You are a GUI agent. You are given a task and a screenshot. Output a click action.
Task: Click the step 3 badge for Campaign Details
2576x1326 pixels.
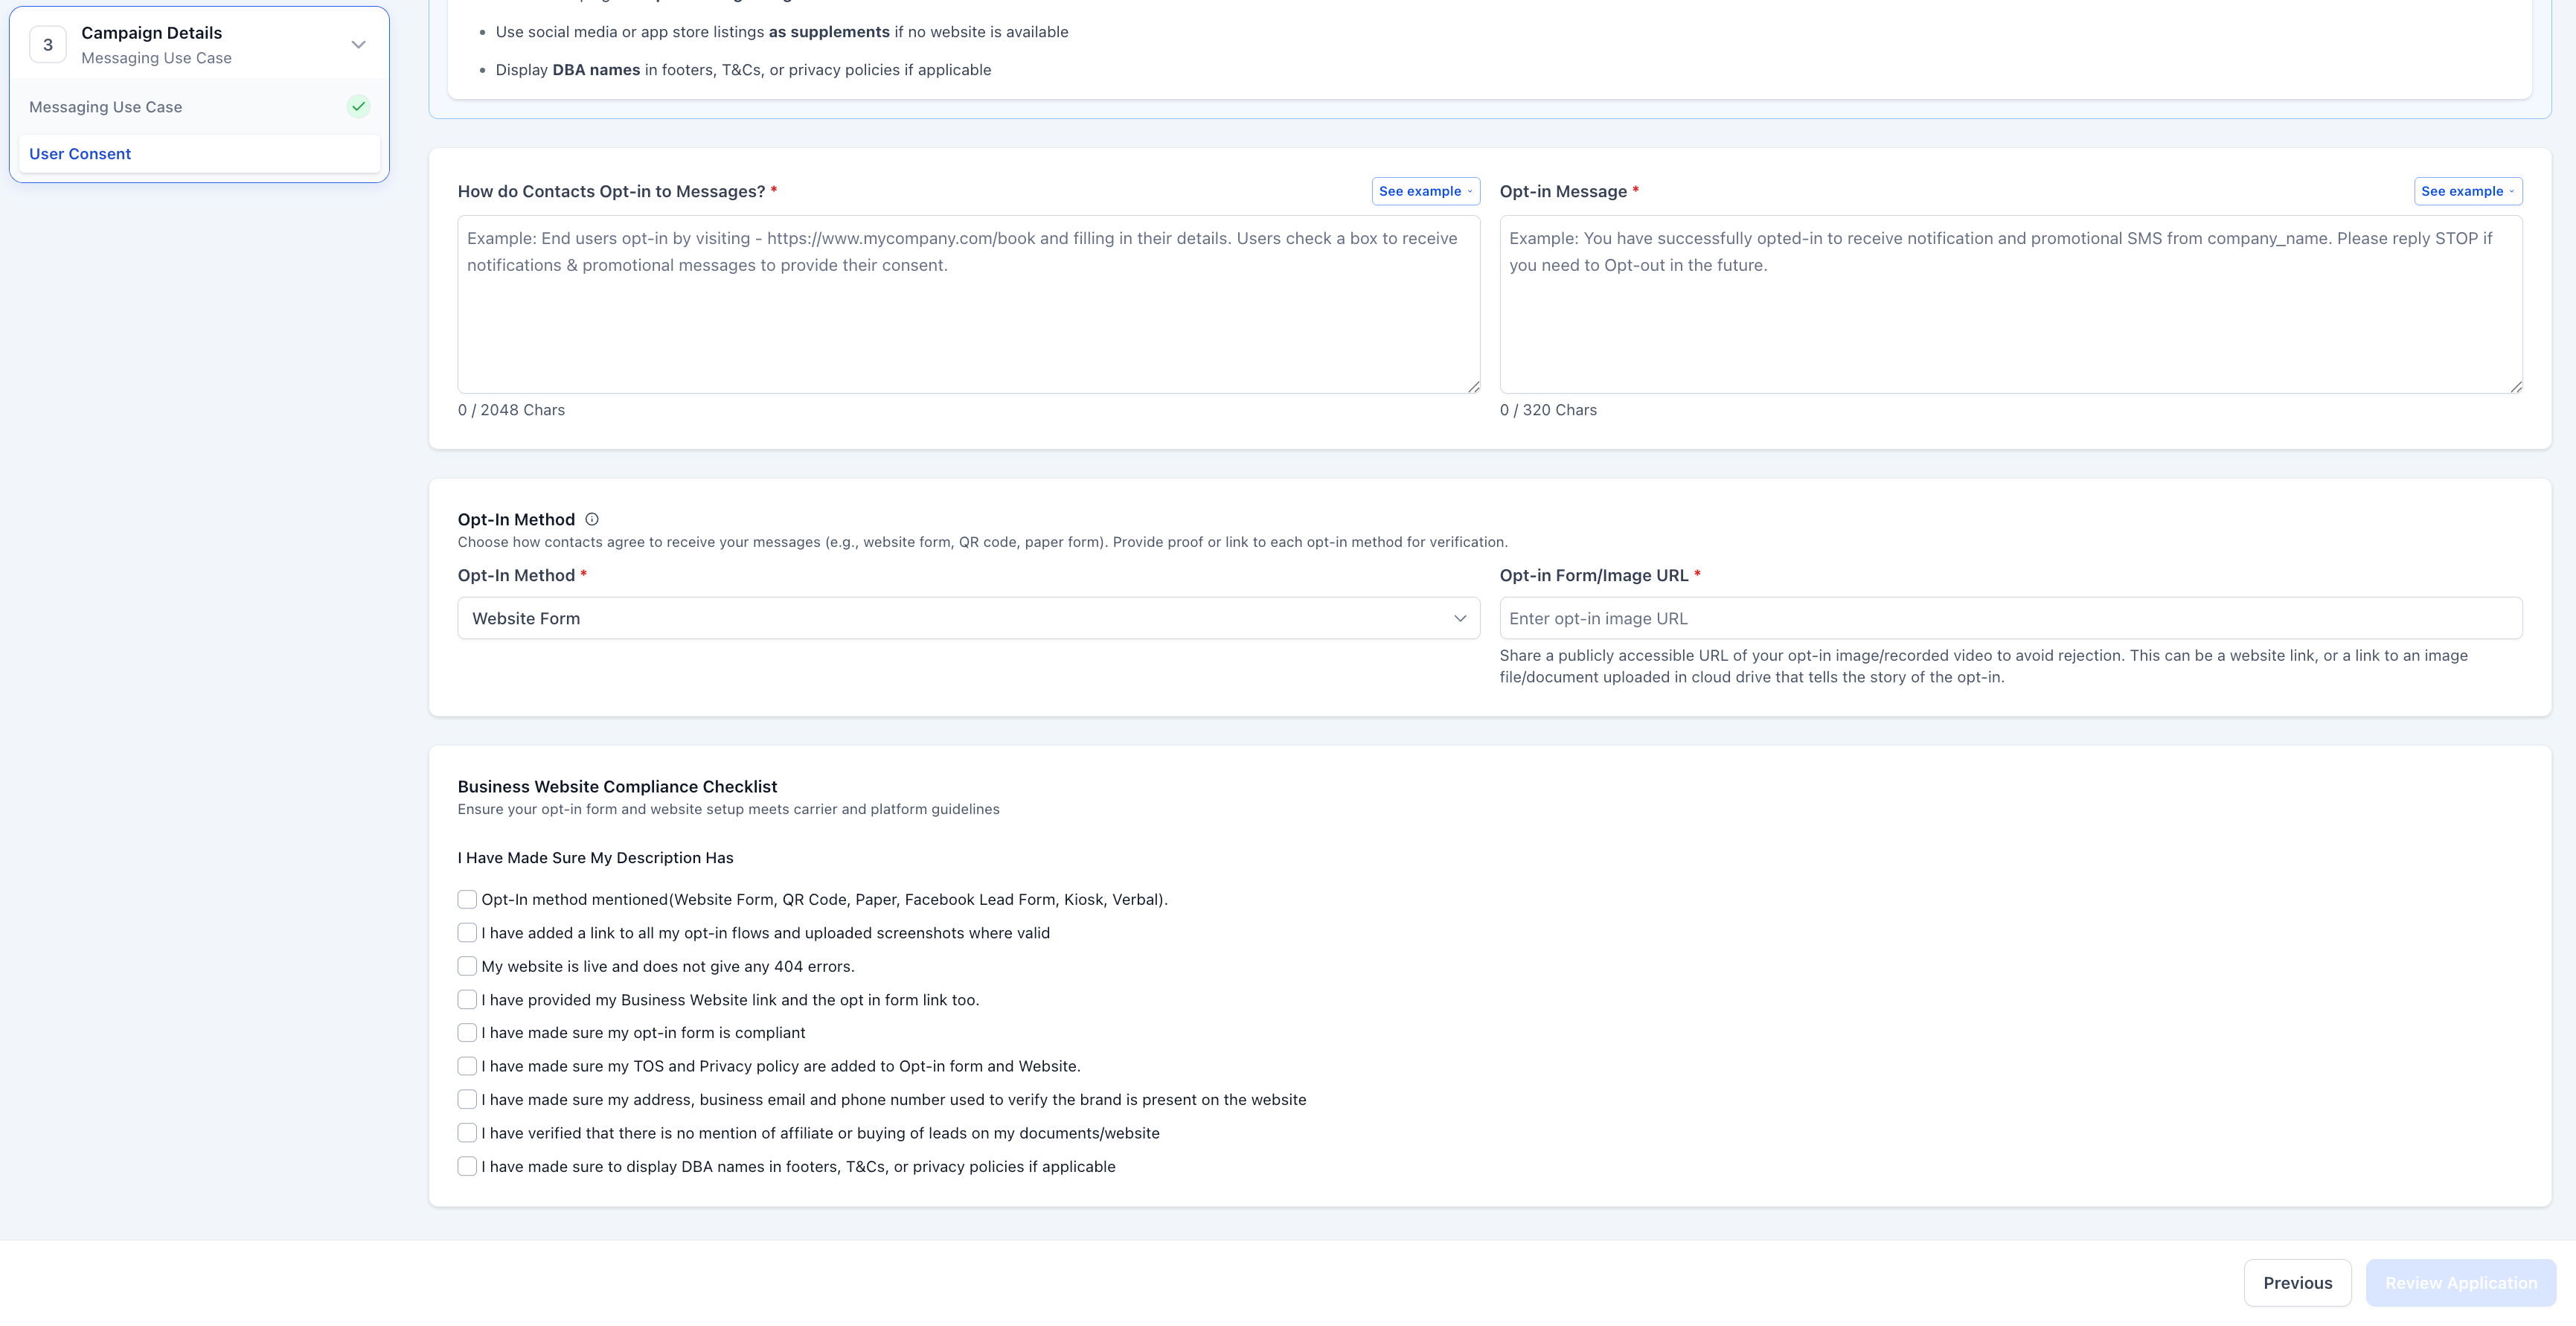47,44
